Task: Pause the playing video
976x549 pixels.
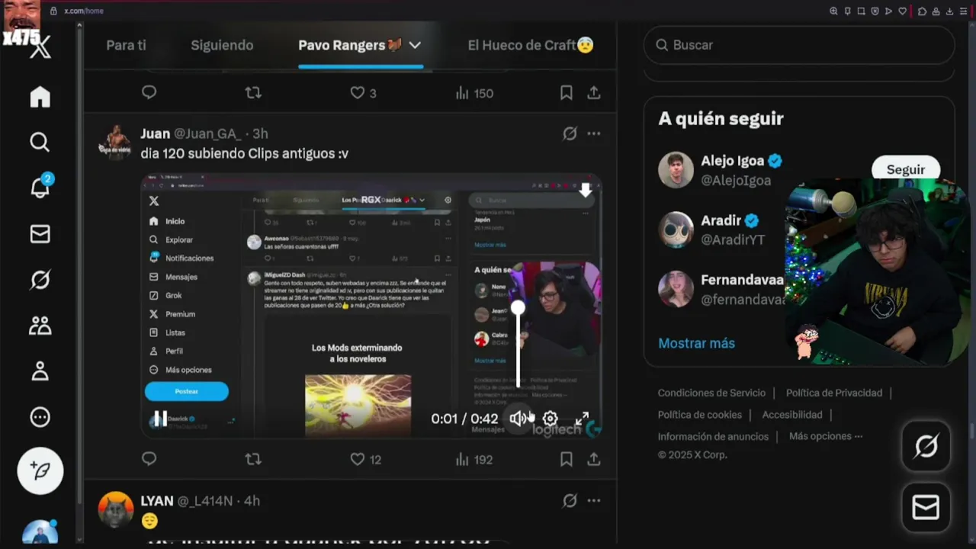Action: 160,418
